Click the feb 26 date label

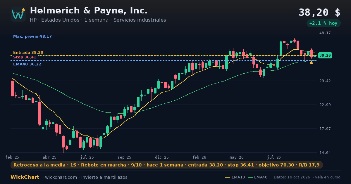coord(199,157)
